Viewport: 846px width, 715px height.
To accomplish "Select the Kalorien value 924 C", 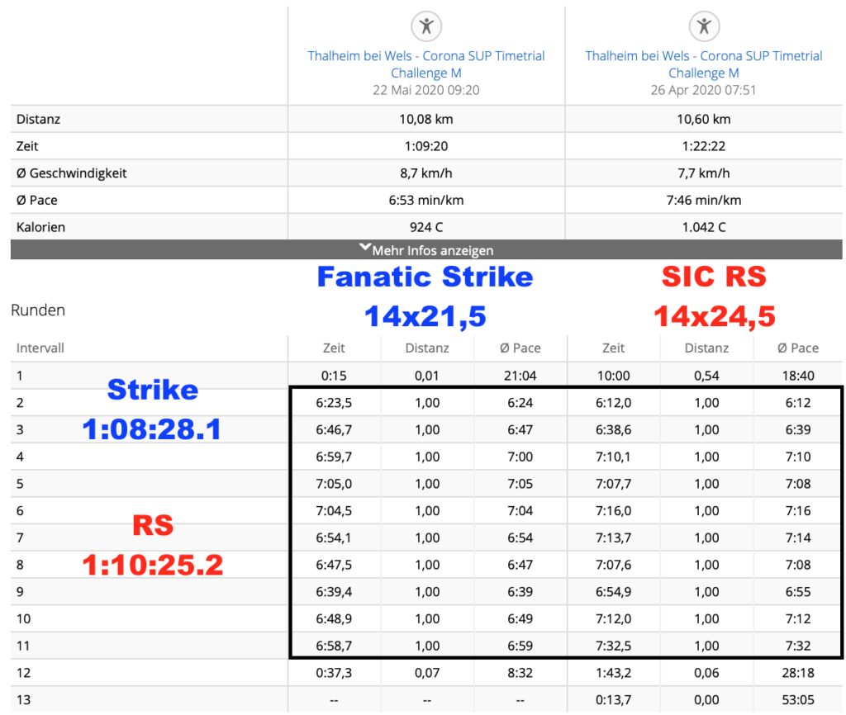I will pyautogui.click(x=426, y=227).
